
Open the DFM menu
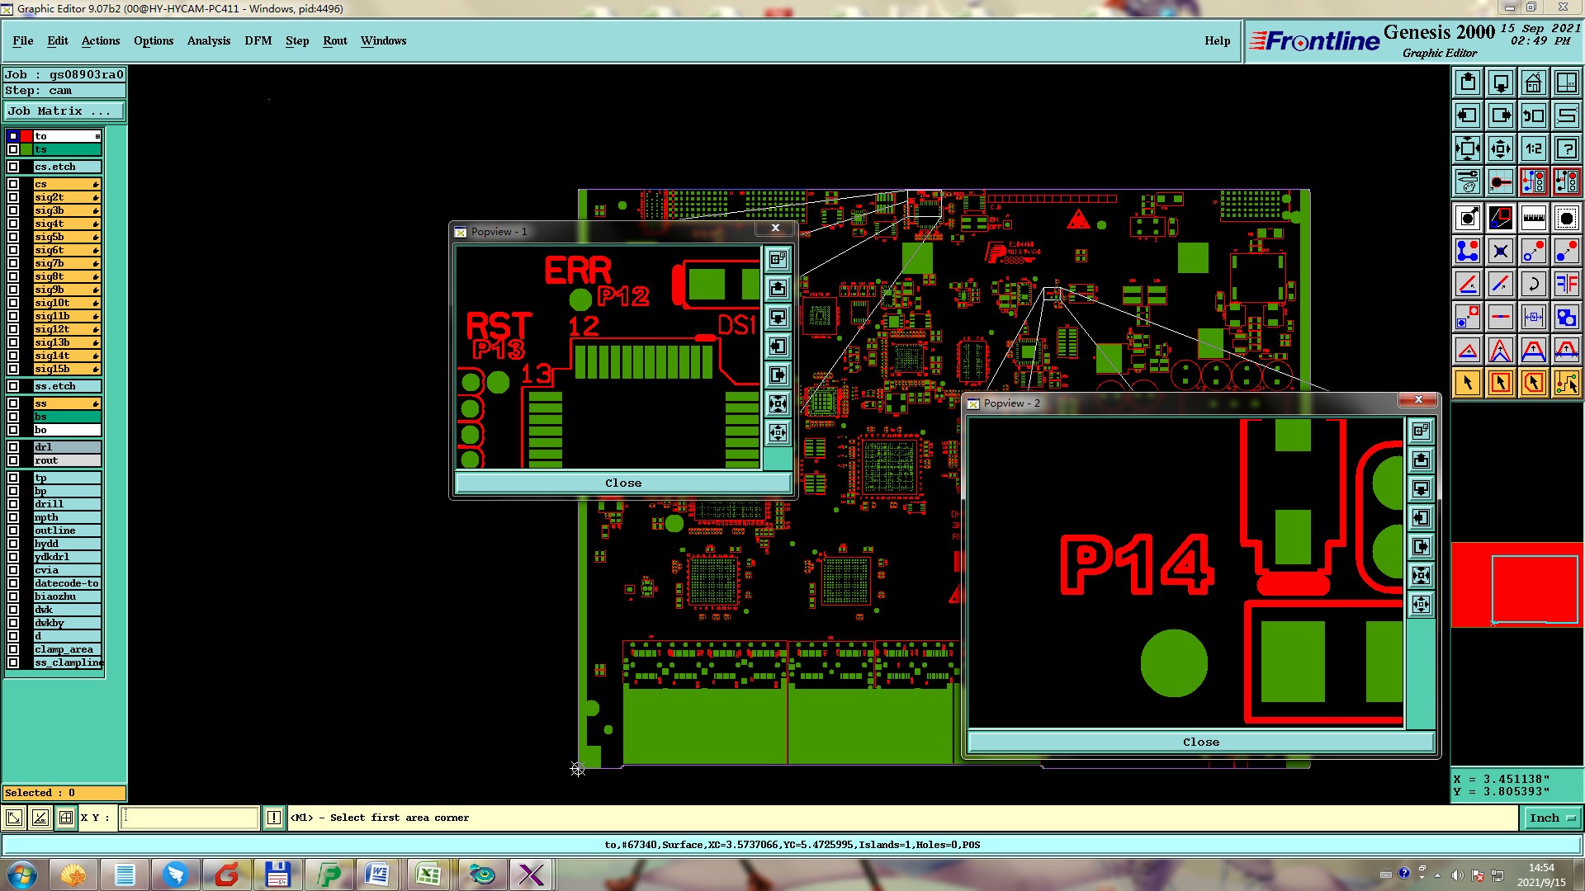258,40
